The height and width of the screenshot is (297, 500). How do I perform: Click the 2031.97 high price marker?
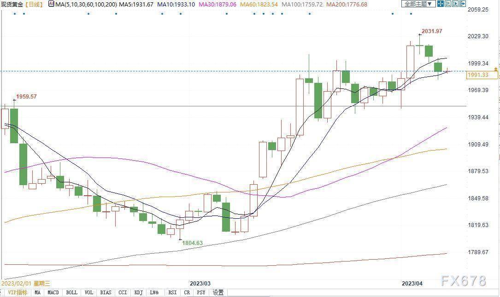point(431,31)
